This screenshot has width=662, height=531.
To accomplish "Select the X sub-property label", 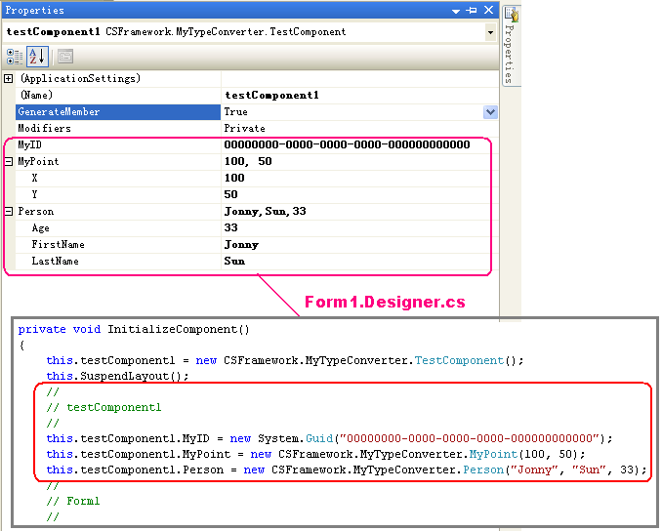I will [x=34, y=178].
